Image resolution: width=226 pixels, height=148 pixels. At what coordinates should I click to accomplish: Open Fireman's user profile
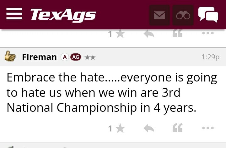point(39,57)
